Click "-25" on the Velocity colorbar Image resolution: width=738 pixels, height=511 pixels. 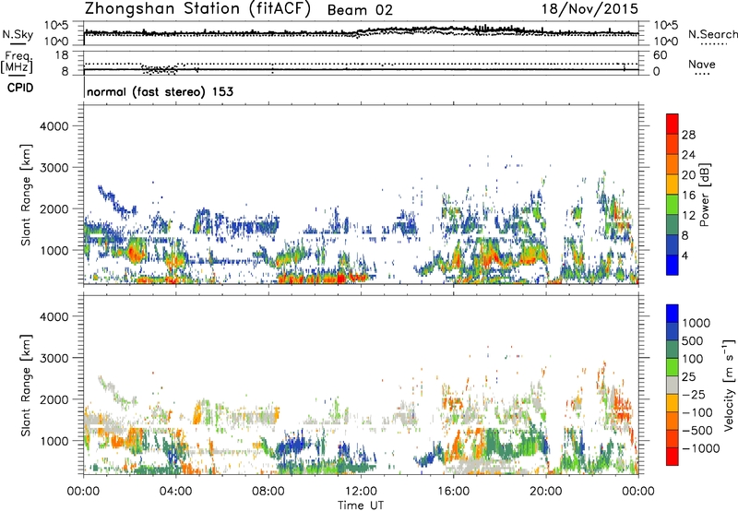pos(694,395)
